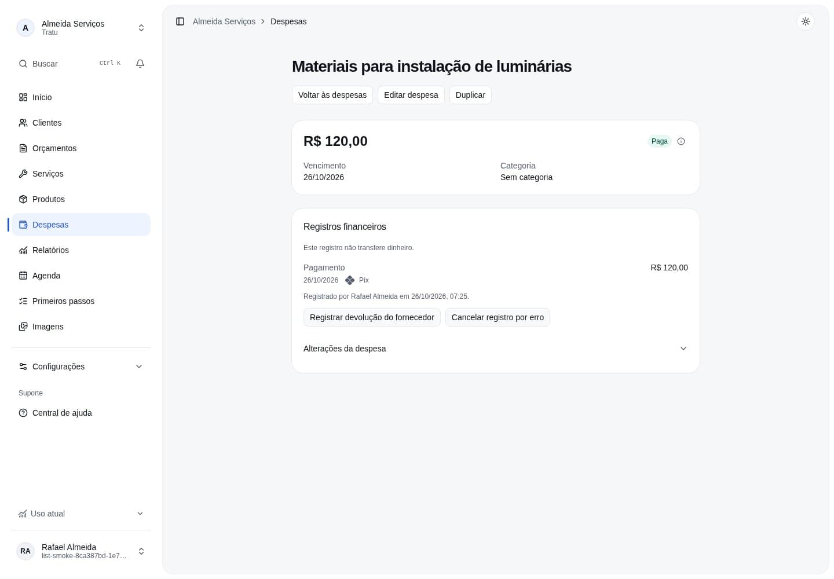Click the Paga status badge
Viewport: 834px width, 579px height.
tap(660, 141)
